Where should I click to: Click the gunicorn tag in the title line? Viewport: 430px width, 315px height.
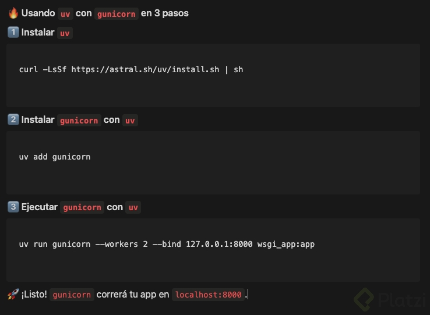(x=117, y=13)
